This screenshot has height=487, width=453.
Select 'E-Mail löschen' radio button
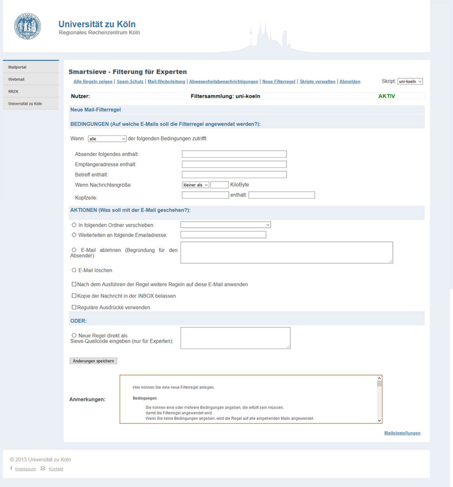pyautogui.click(x=74, y=270)
